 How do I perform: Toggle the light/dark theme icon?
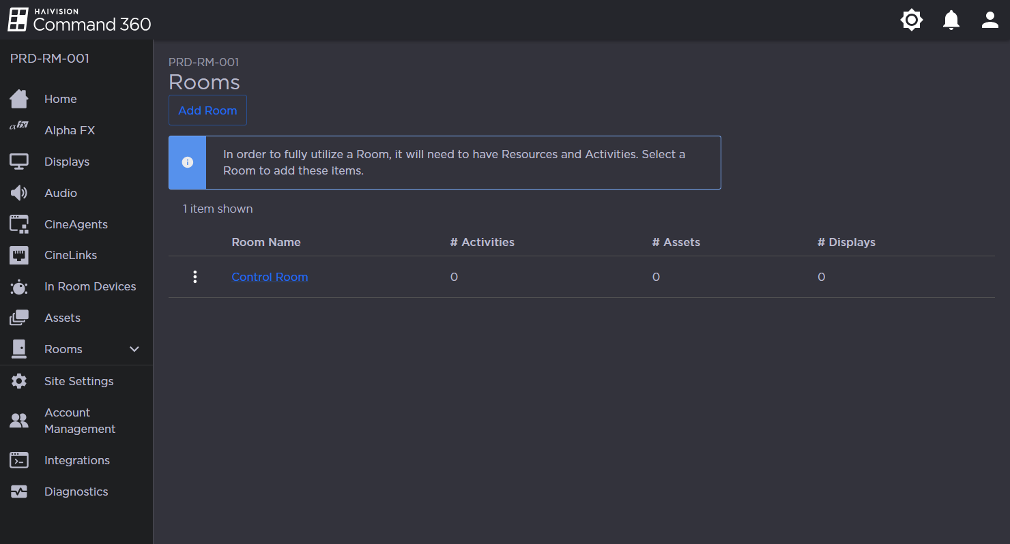coord(912,20)
